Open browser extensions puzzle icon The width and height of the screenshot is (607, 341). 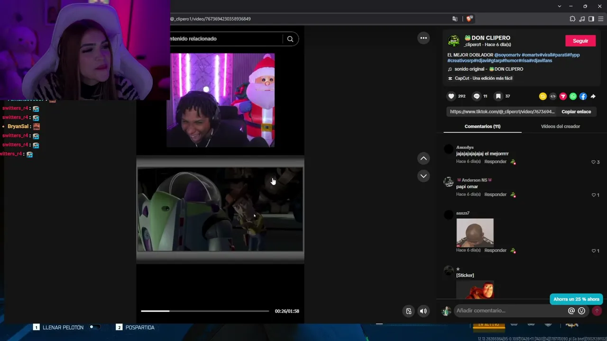click(572, 19)
